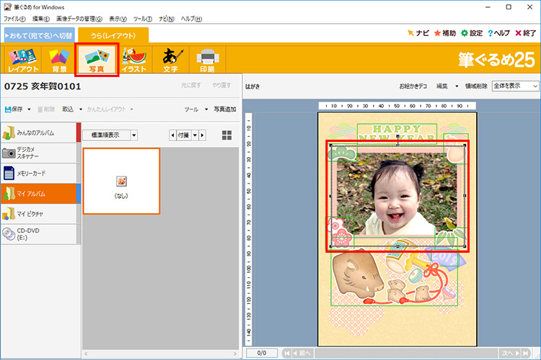541x360 pixels.
Task: Select メモリーカード source
Action: click(x=38, y=173)
